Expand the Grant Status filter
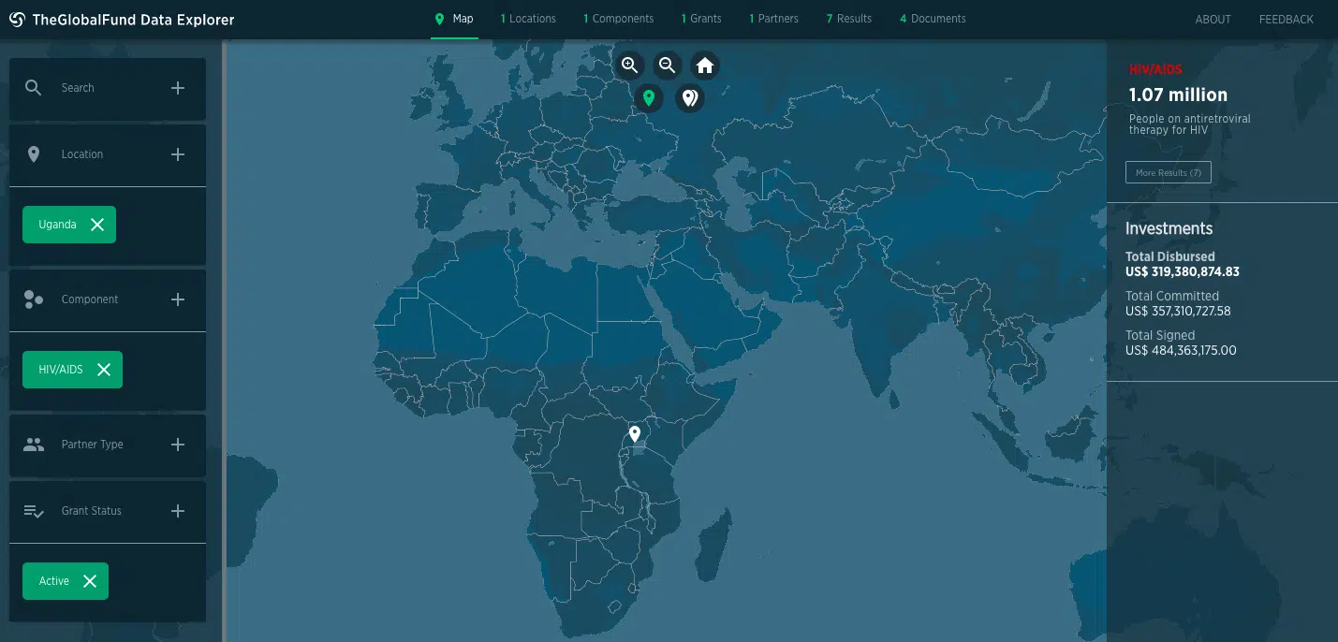 [x=178, y=511]
